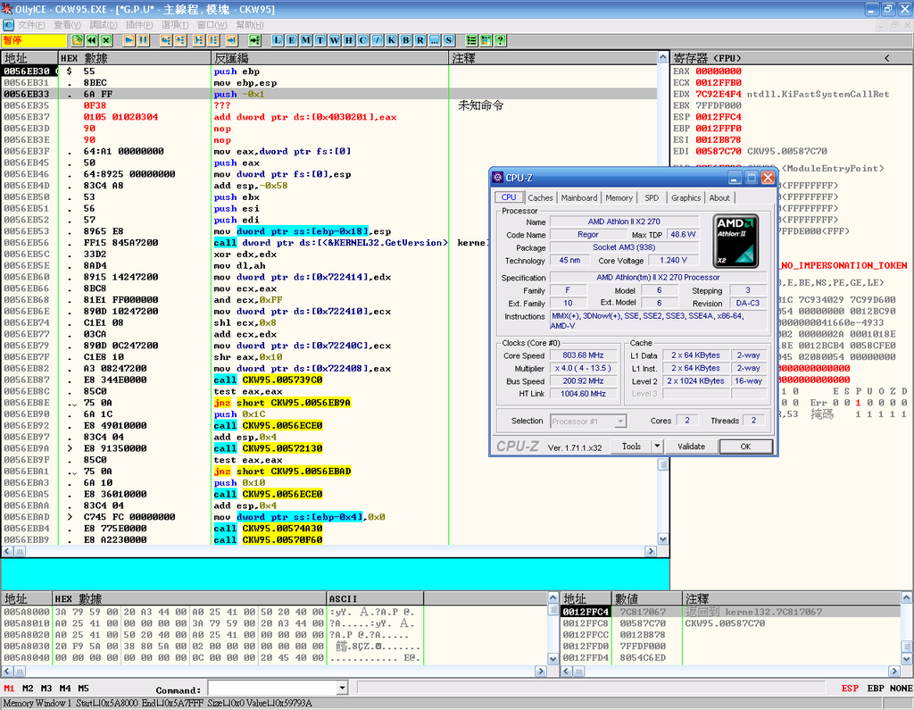Click the ESP stack base toggle
Image resolution: width=914 pixels, height=710 pixels.
pyautogui.click(x=850, y=689)
